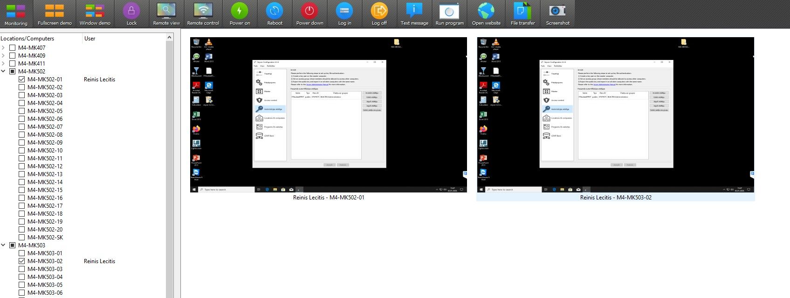The image size is (790, 298).
Task: Check the M4-MK407 location checkbox
Action: click(x=13, y=47)
